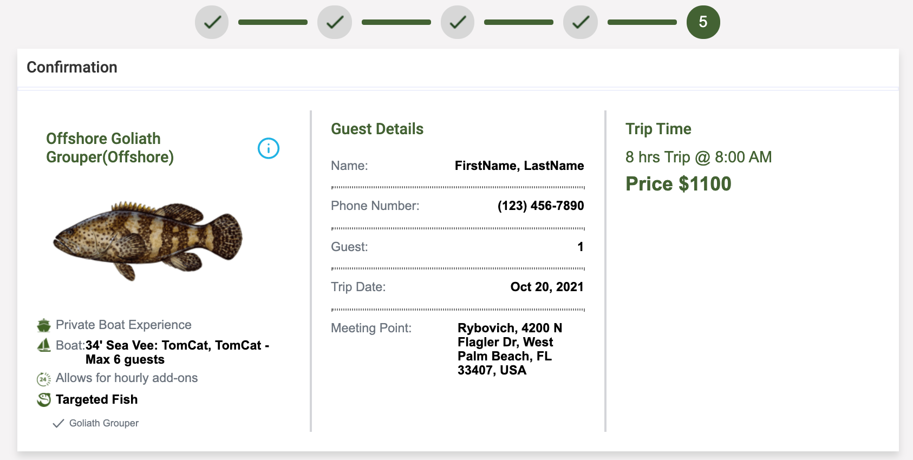913x460 pixels.
Task: Click the current step 5 circle
Action: pos(703,22)
